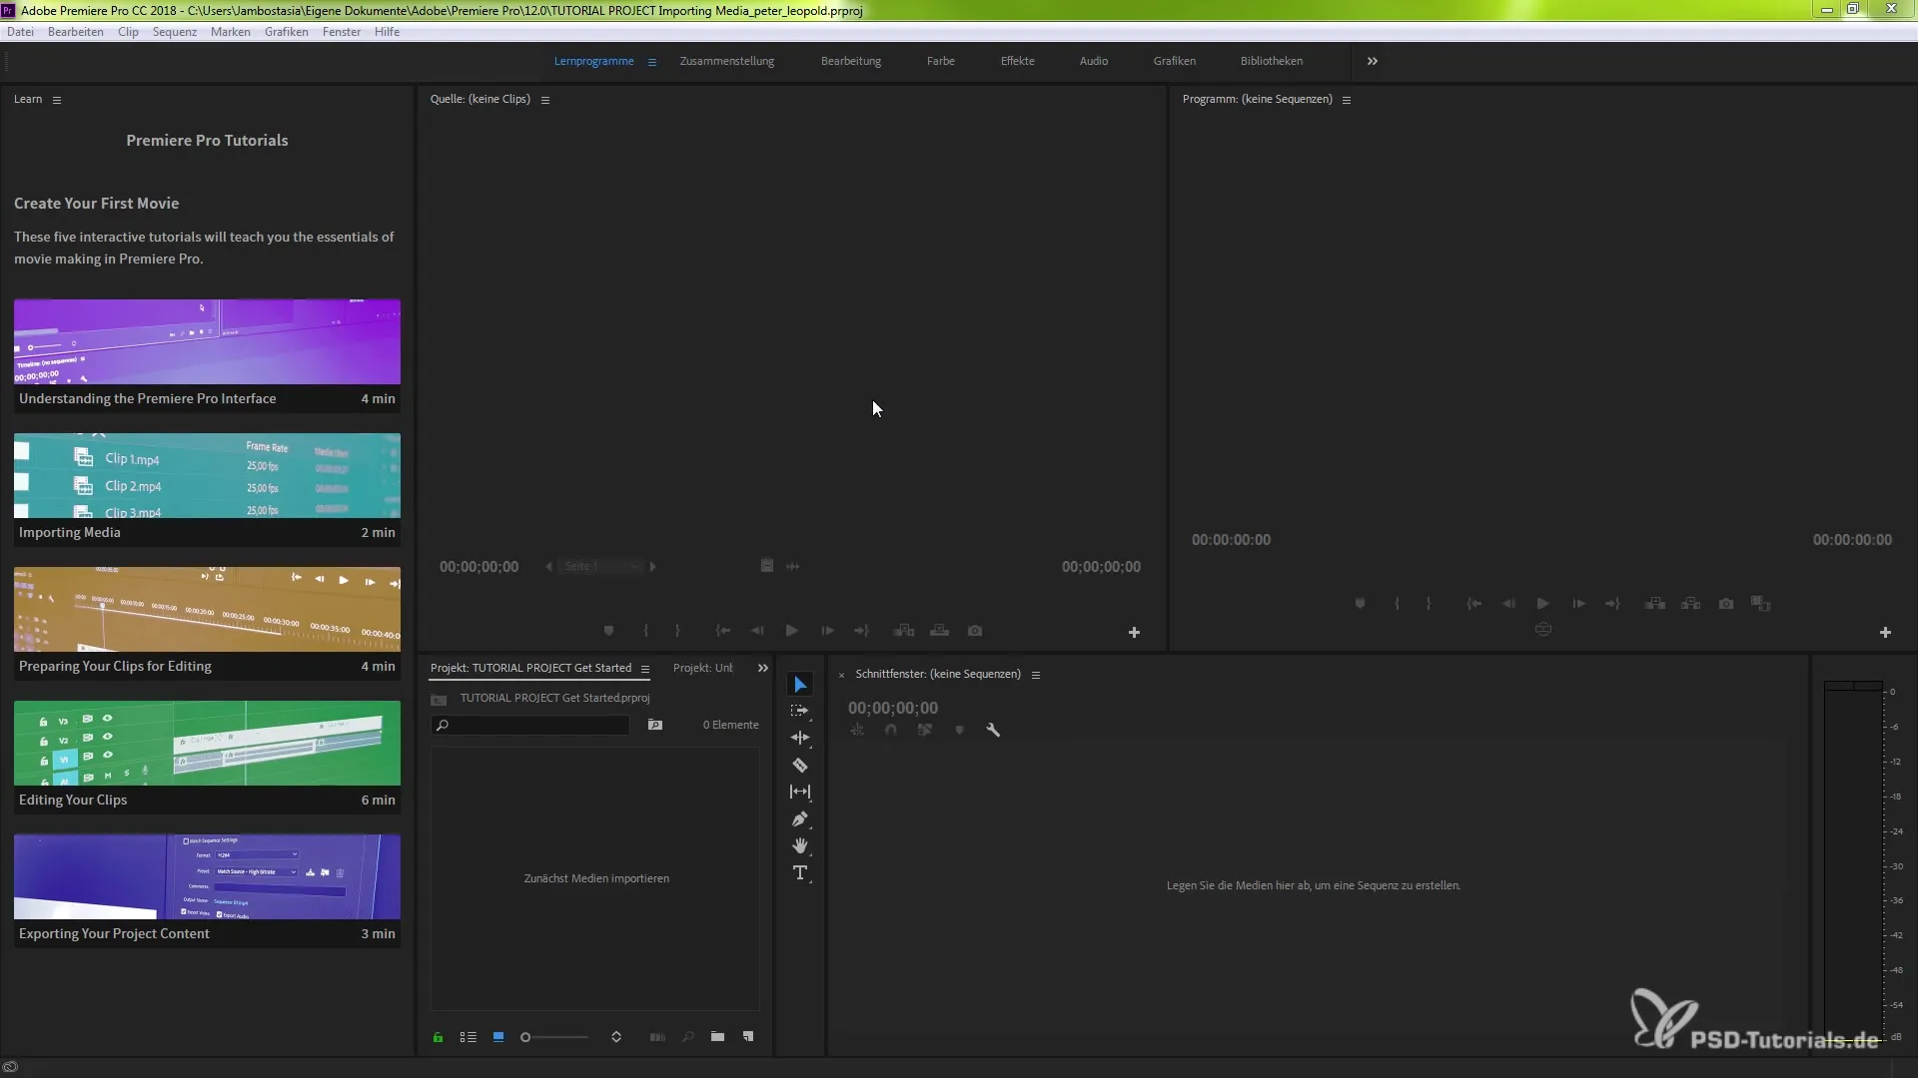Viewport: 1918px width, 1078px height.
Task: Click the search-bin filter icon next to search box
Action: (x=655, y=725)
